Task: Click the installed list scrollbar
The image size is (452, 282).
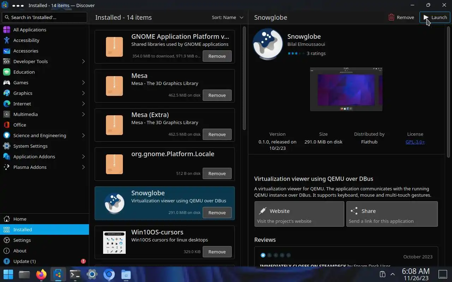Action: click(244, 78)
